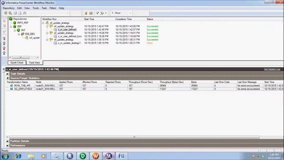This screenshot has height=160, width=284.
Task: Open the Task menu
Action: tap(44, 8)
